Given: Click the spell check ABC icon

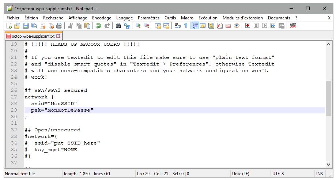Looking at the screenshot, I should pos(293,26).
